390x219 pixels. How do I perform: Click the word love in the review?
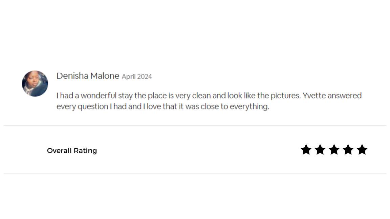[x=154, y=107]
